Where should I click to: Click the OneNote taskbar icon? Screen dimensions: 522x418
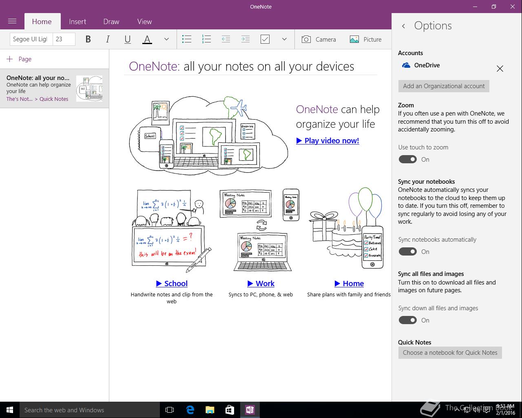coord(250,410)
